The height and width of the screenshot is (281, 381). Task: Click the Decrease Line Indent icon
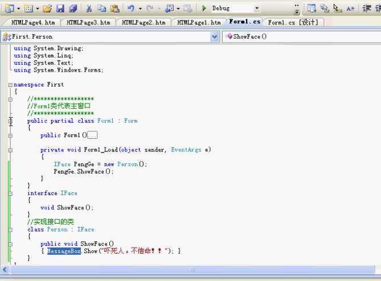[x=367, y=9]
